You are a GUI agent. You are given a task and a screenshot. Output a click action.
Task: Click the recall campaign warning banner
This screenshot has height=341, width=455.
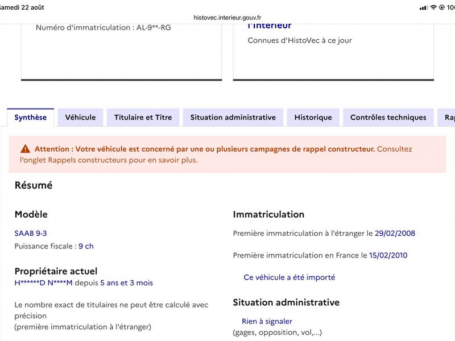227,154
